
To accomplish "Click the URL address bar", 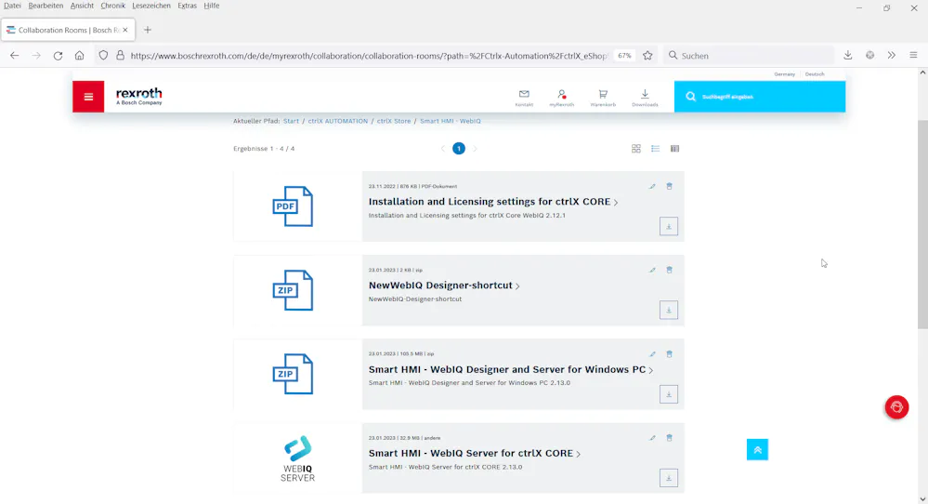I will coord(368,56).
